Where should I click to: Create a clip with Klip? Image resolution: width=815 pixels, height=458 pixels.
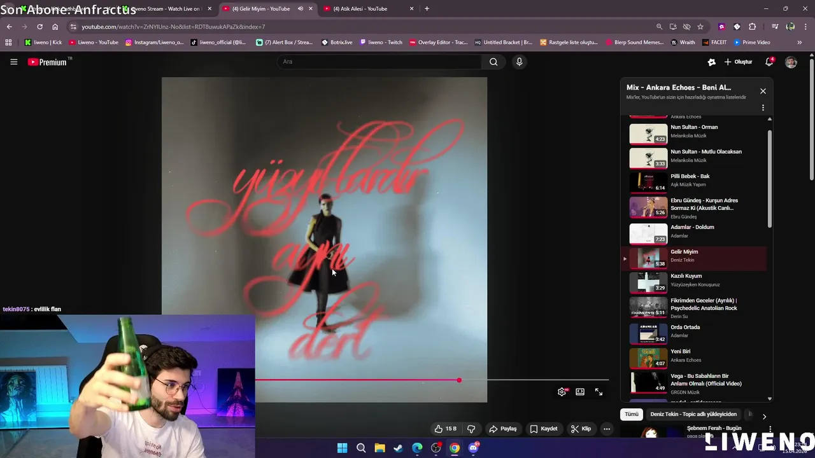(x=581, y=429)
